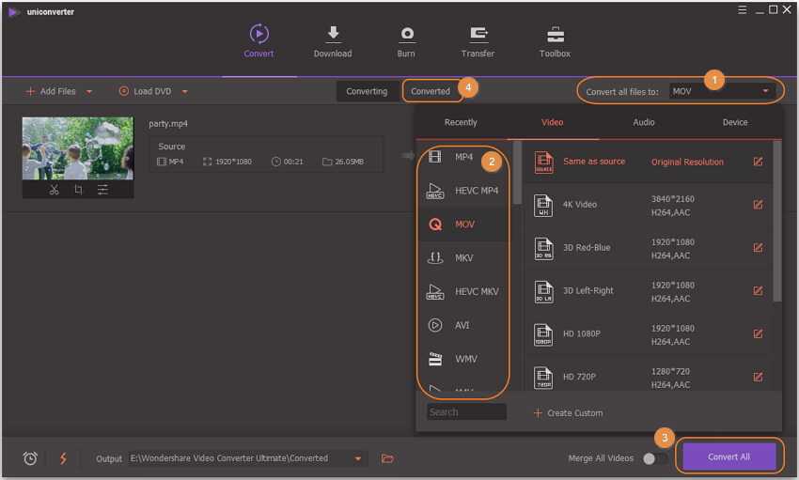Click the lightning high speed conversion icon

coord(64,458)
